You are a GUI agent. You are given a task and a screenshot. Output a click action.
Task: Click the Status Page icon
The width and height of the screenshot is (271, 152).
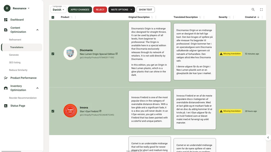(x=6, y=106)
